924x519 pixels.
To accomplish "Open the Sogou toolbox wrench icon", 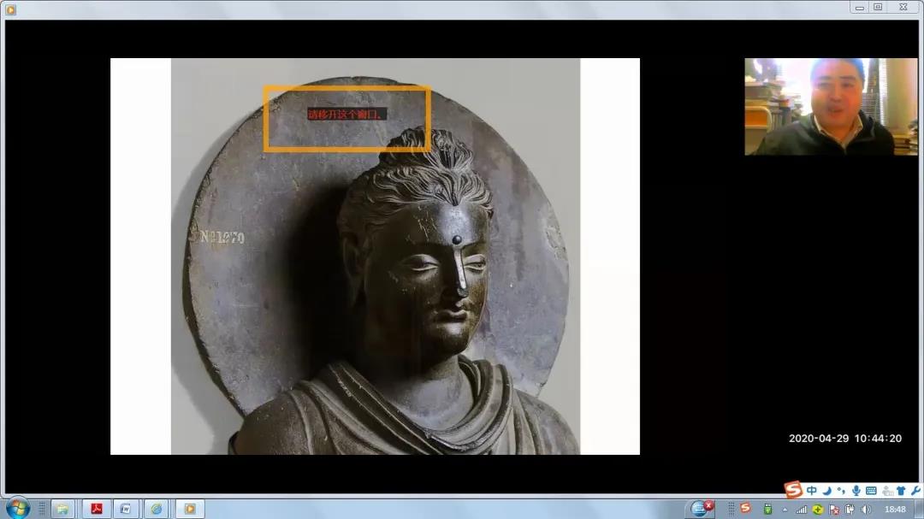I will 915,491.
